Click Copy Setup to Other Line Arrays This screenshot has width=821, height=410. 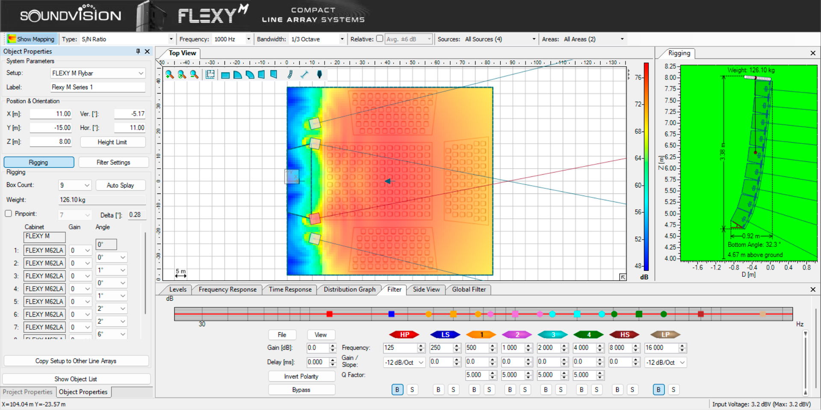pyautogui.click(x=76, y=361)
